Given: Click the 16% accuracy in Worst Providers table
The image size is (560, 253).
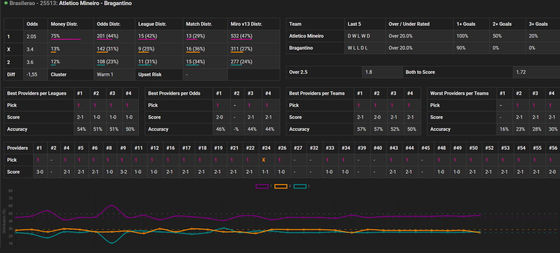Looking at the screenshot, I should [x=504, y=130].
